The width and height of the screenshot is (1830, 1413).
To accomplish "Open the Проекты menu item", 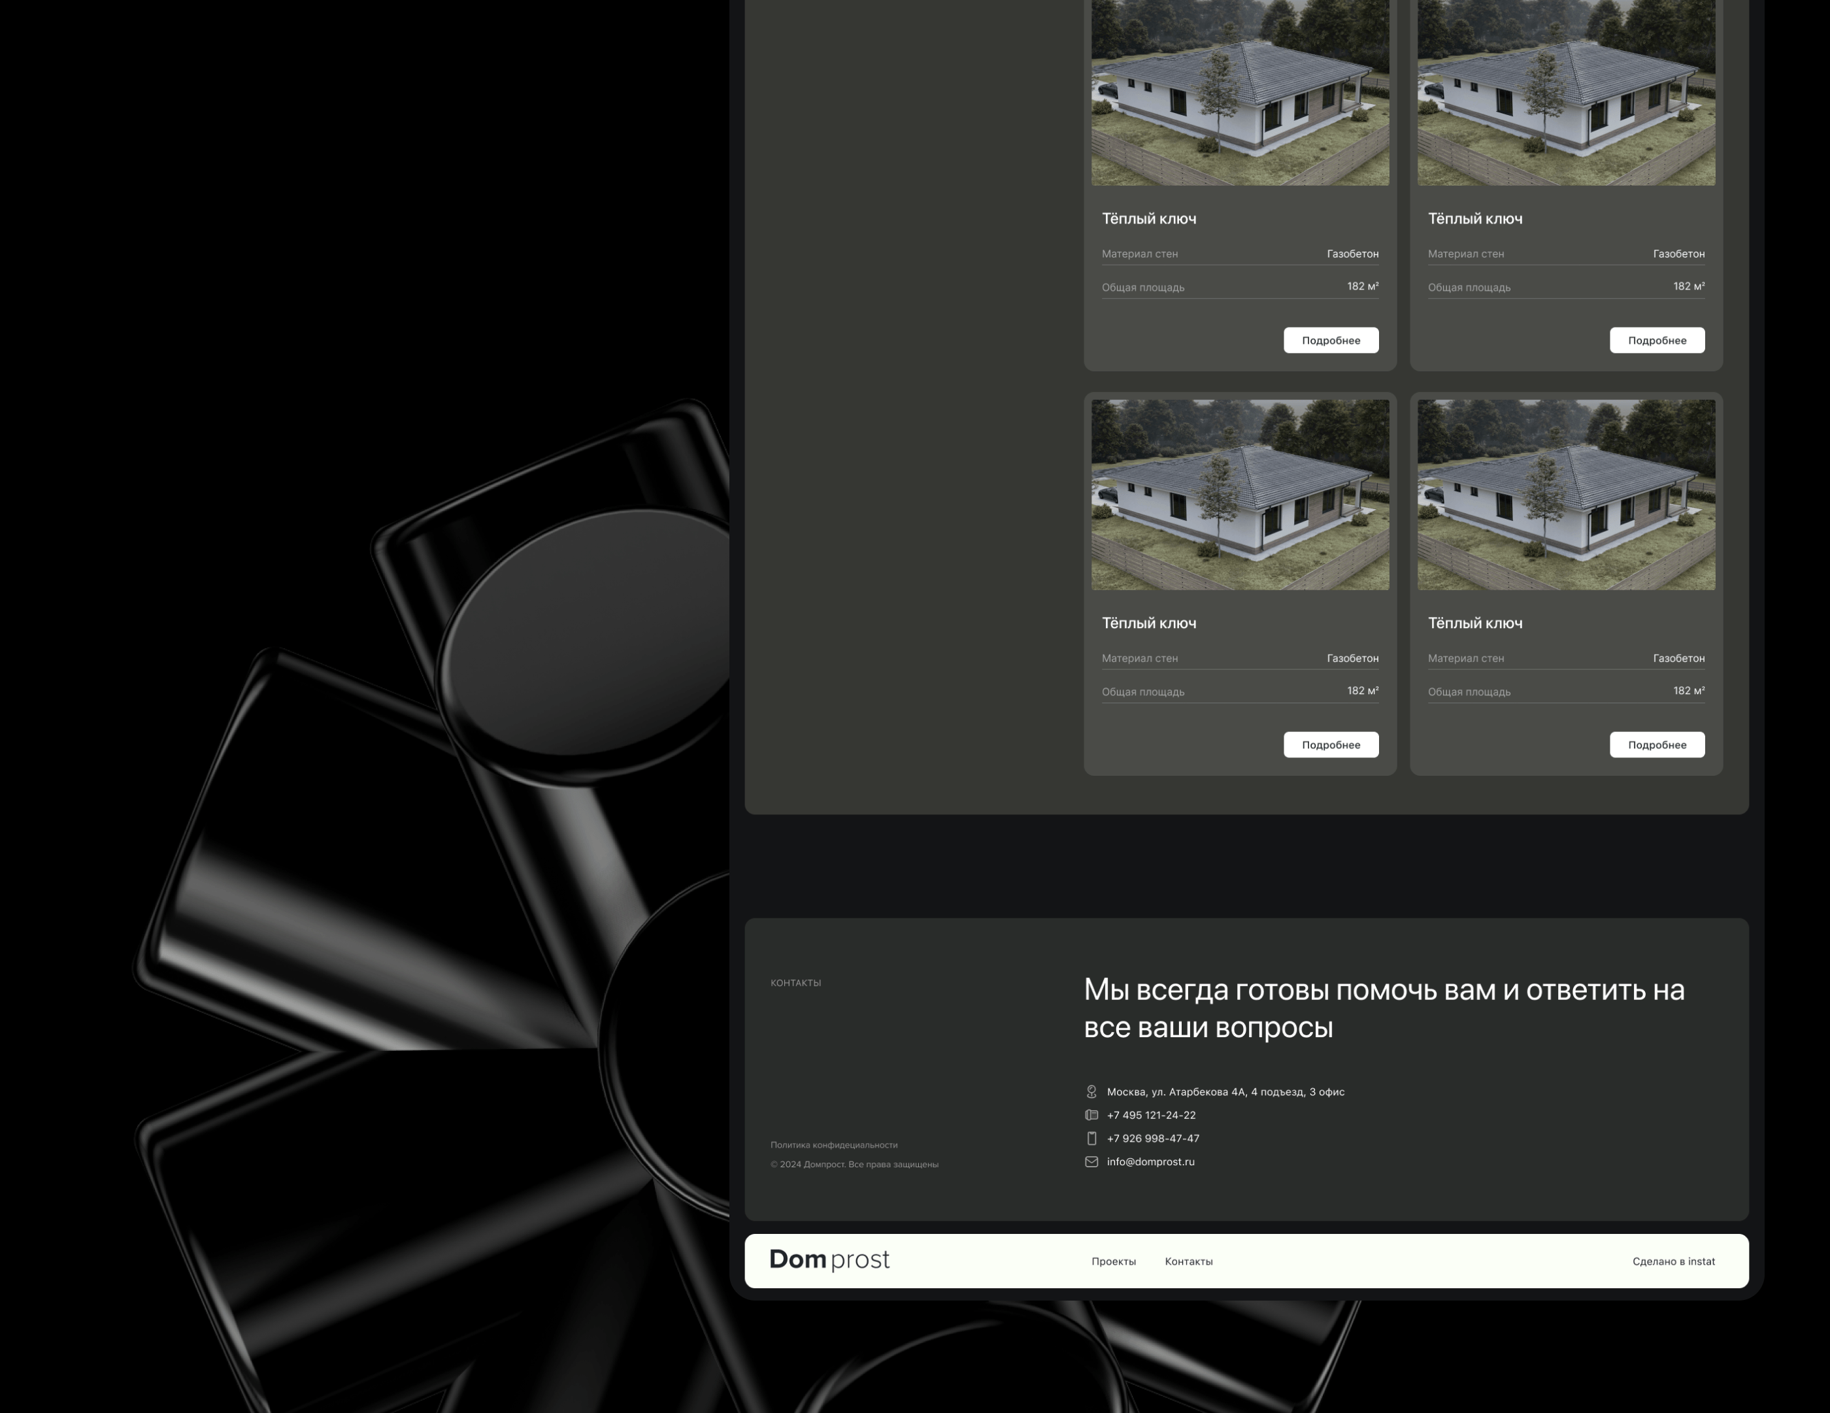I will pyautogui.click(x=1113, y=1261).
